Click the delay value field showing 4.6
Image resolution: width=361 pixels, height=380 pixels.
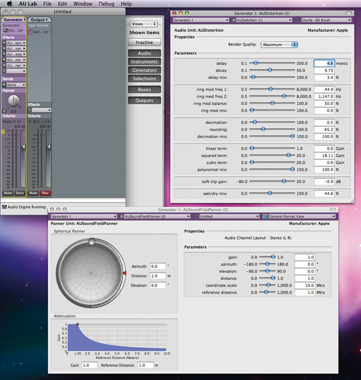pos(324,64)
